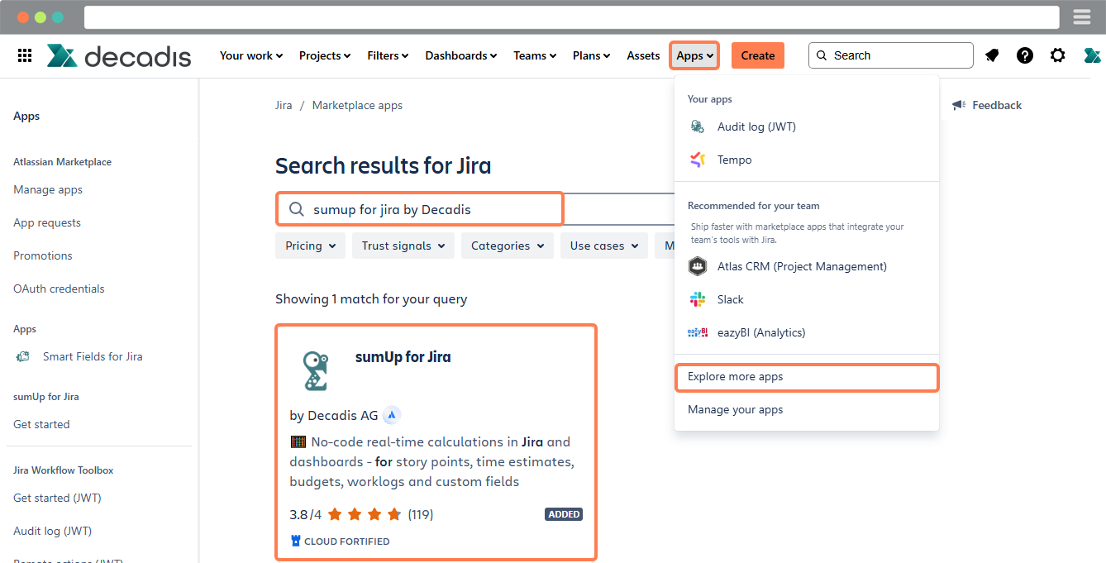Click the sumUp for Jira app logo
1106x563 pixels.
click(x=316, y=370)
